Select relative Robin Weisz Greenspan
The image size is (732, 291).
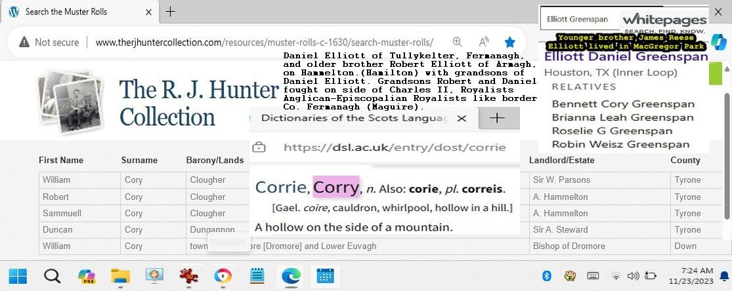click(620, 145)
